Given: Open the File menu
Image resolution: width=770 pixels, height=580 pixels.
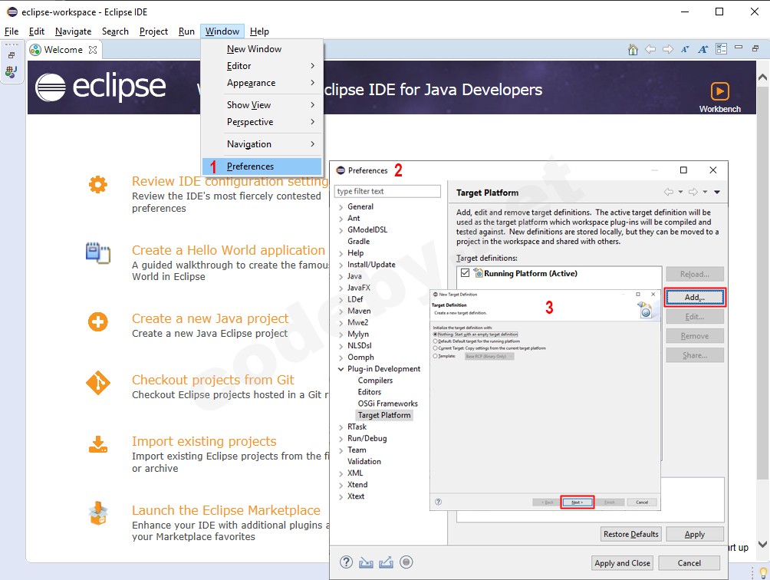Looking at the screenshot, I should tap(12, 31).
